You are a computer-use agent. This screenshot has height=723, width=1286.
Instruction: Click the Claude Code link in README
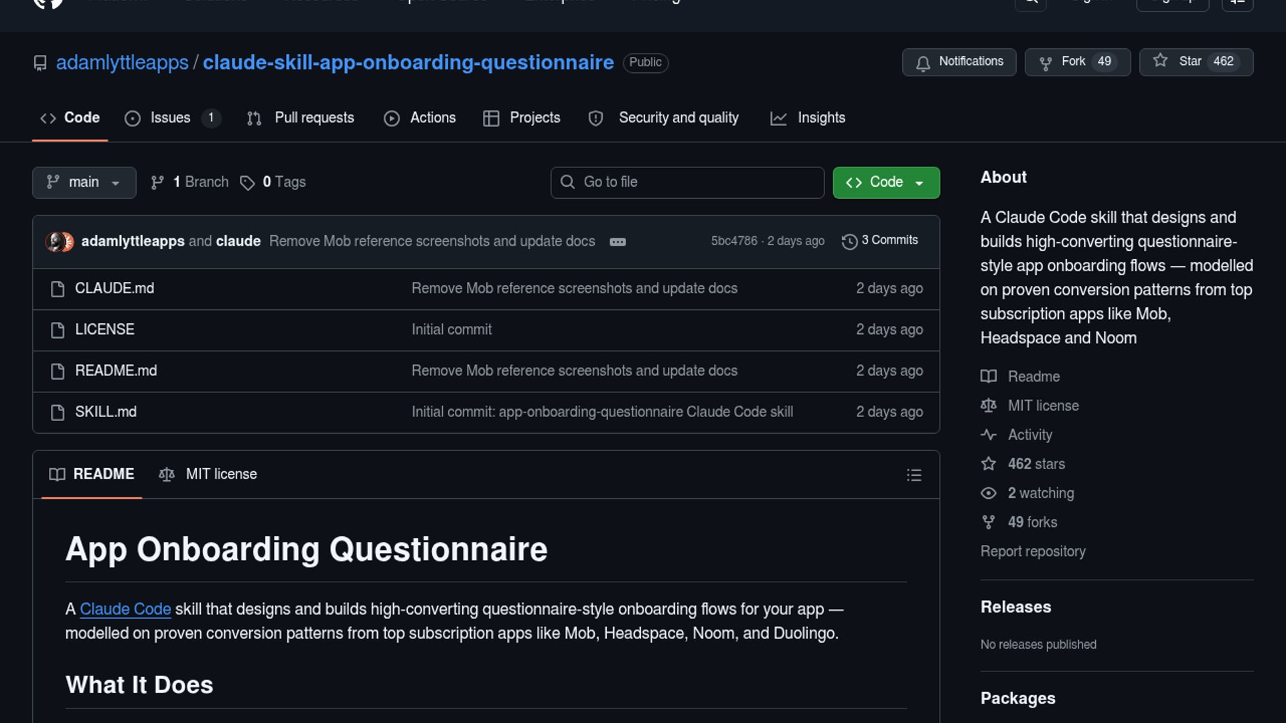(125, 609)
